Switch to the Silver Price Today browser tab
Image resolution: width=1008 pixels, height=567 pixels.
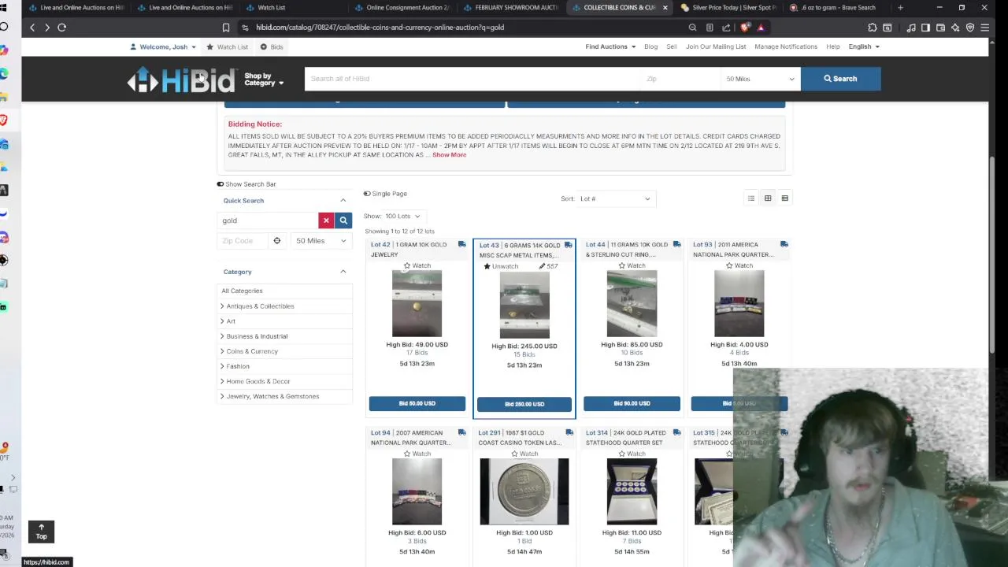click(728, 8)
